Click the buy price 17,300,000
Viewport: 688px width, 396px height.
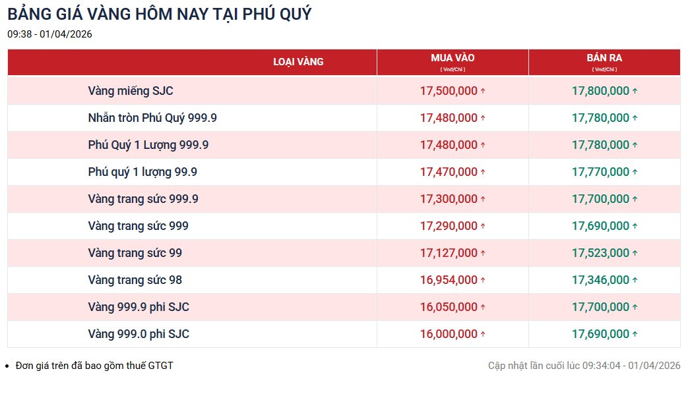[449, 199]
